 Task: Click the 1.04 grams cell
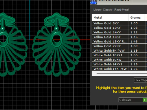tap(137, 60)
